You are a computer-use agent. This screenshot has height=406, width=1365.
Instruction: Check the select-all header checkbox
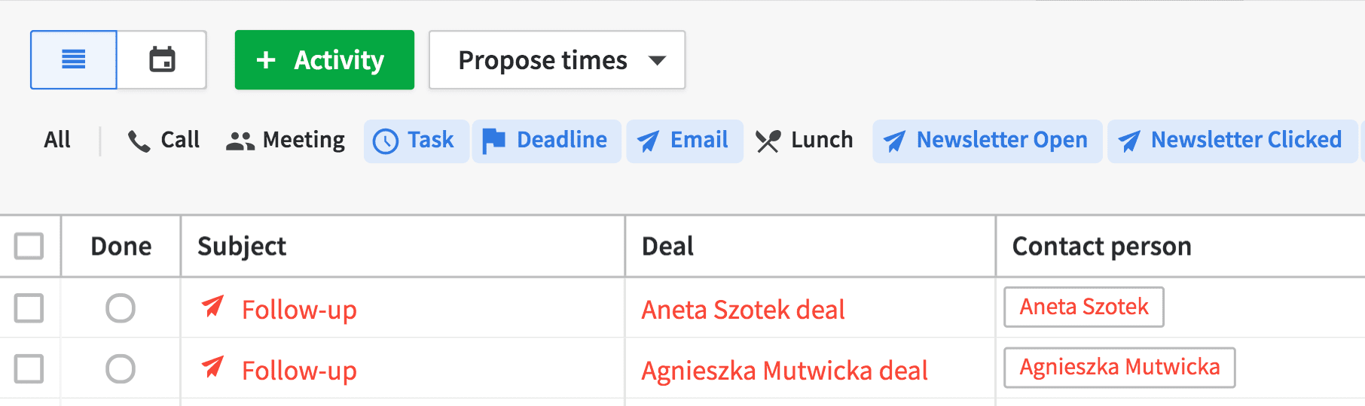click(x=29, y=246)
